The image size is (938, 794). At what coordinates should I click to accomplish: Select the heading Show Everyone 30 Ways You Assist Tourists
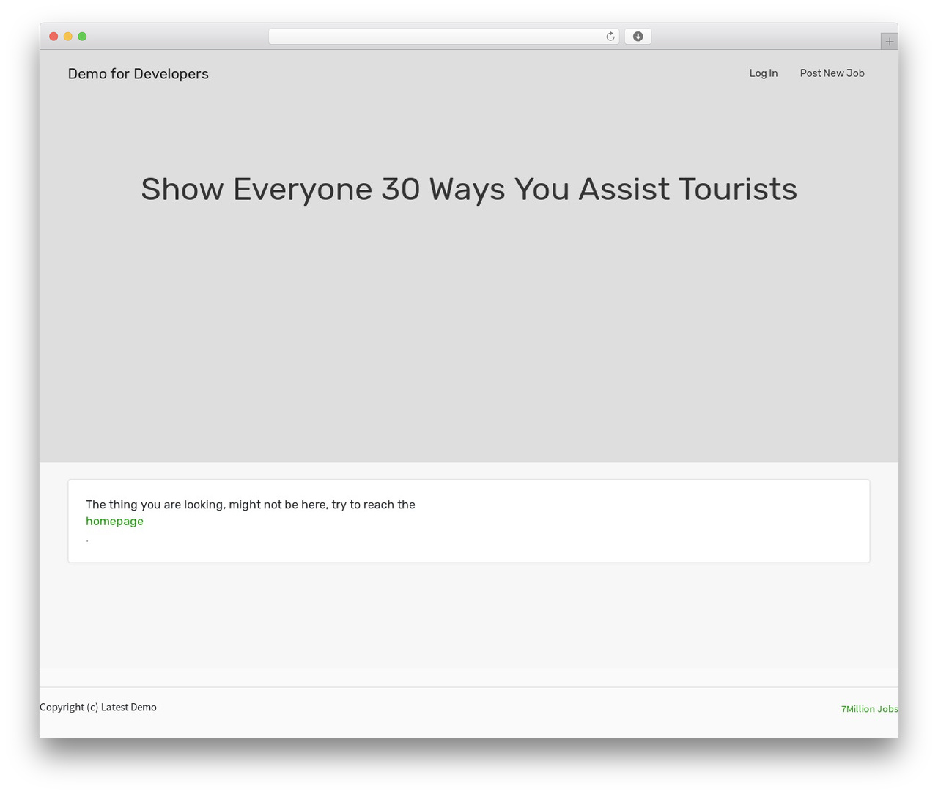[469, 189]
